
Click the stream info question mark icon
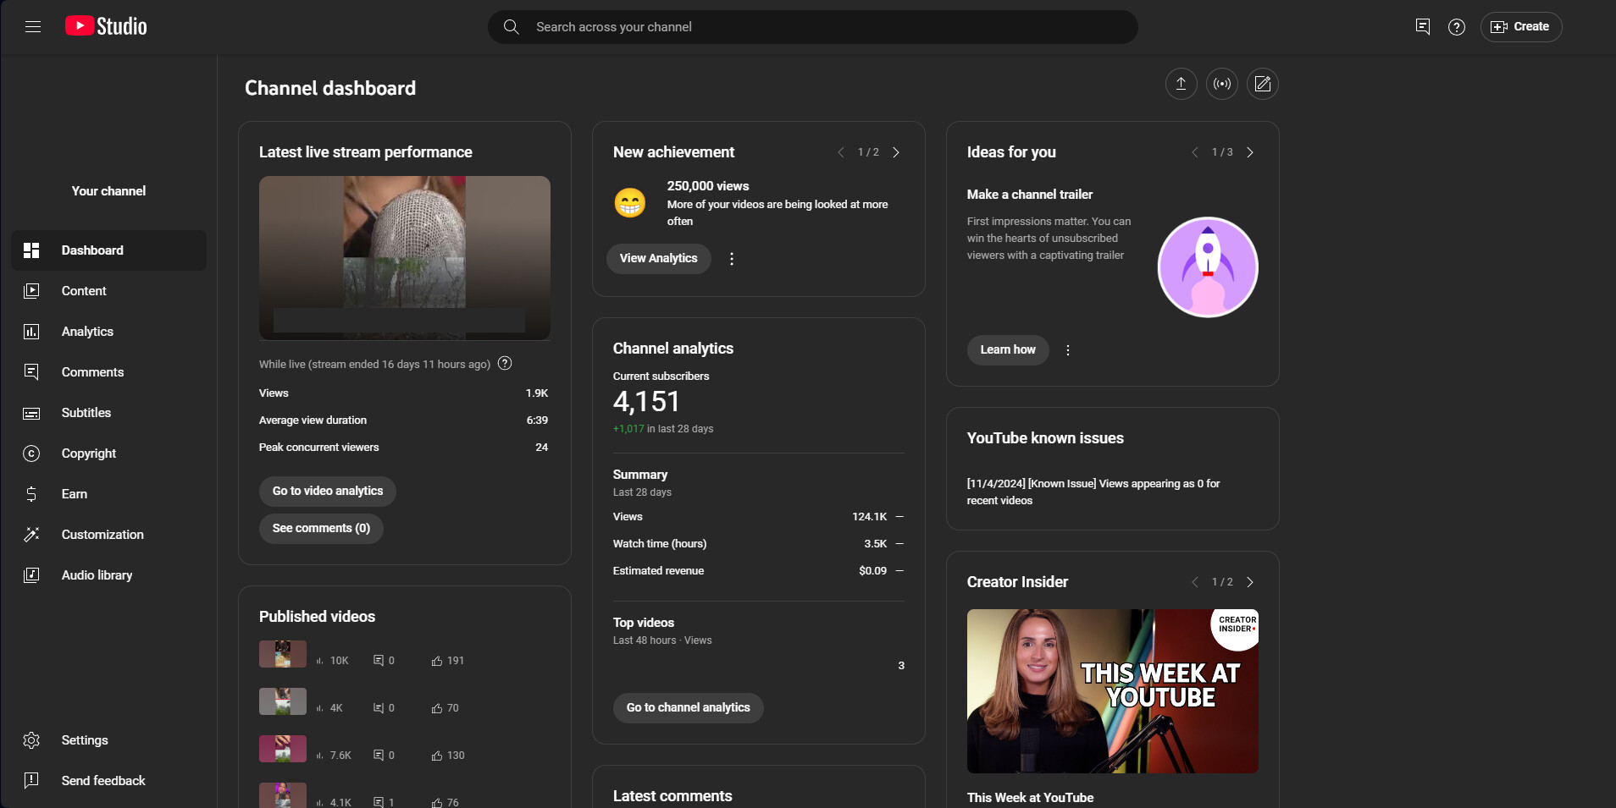coord(505,364)
